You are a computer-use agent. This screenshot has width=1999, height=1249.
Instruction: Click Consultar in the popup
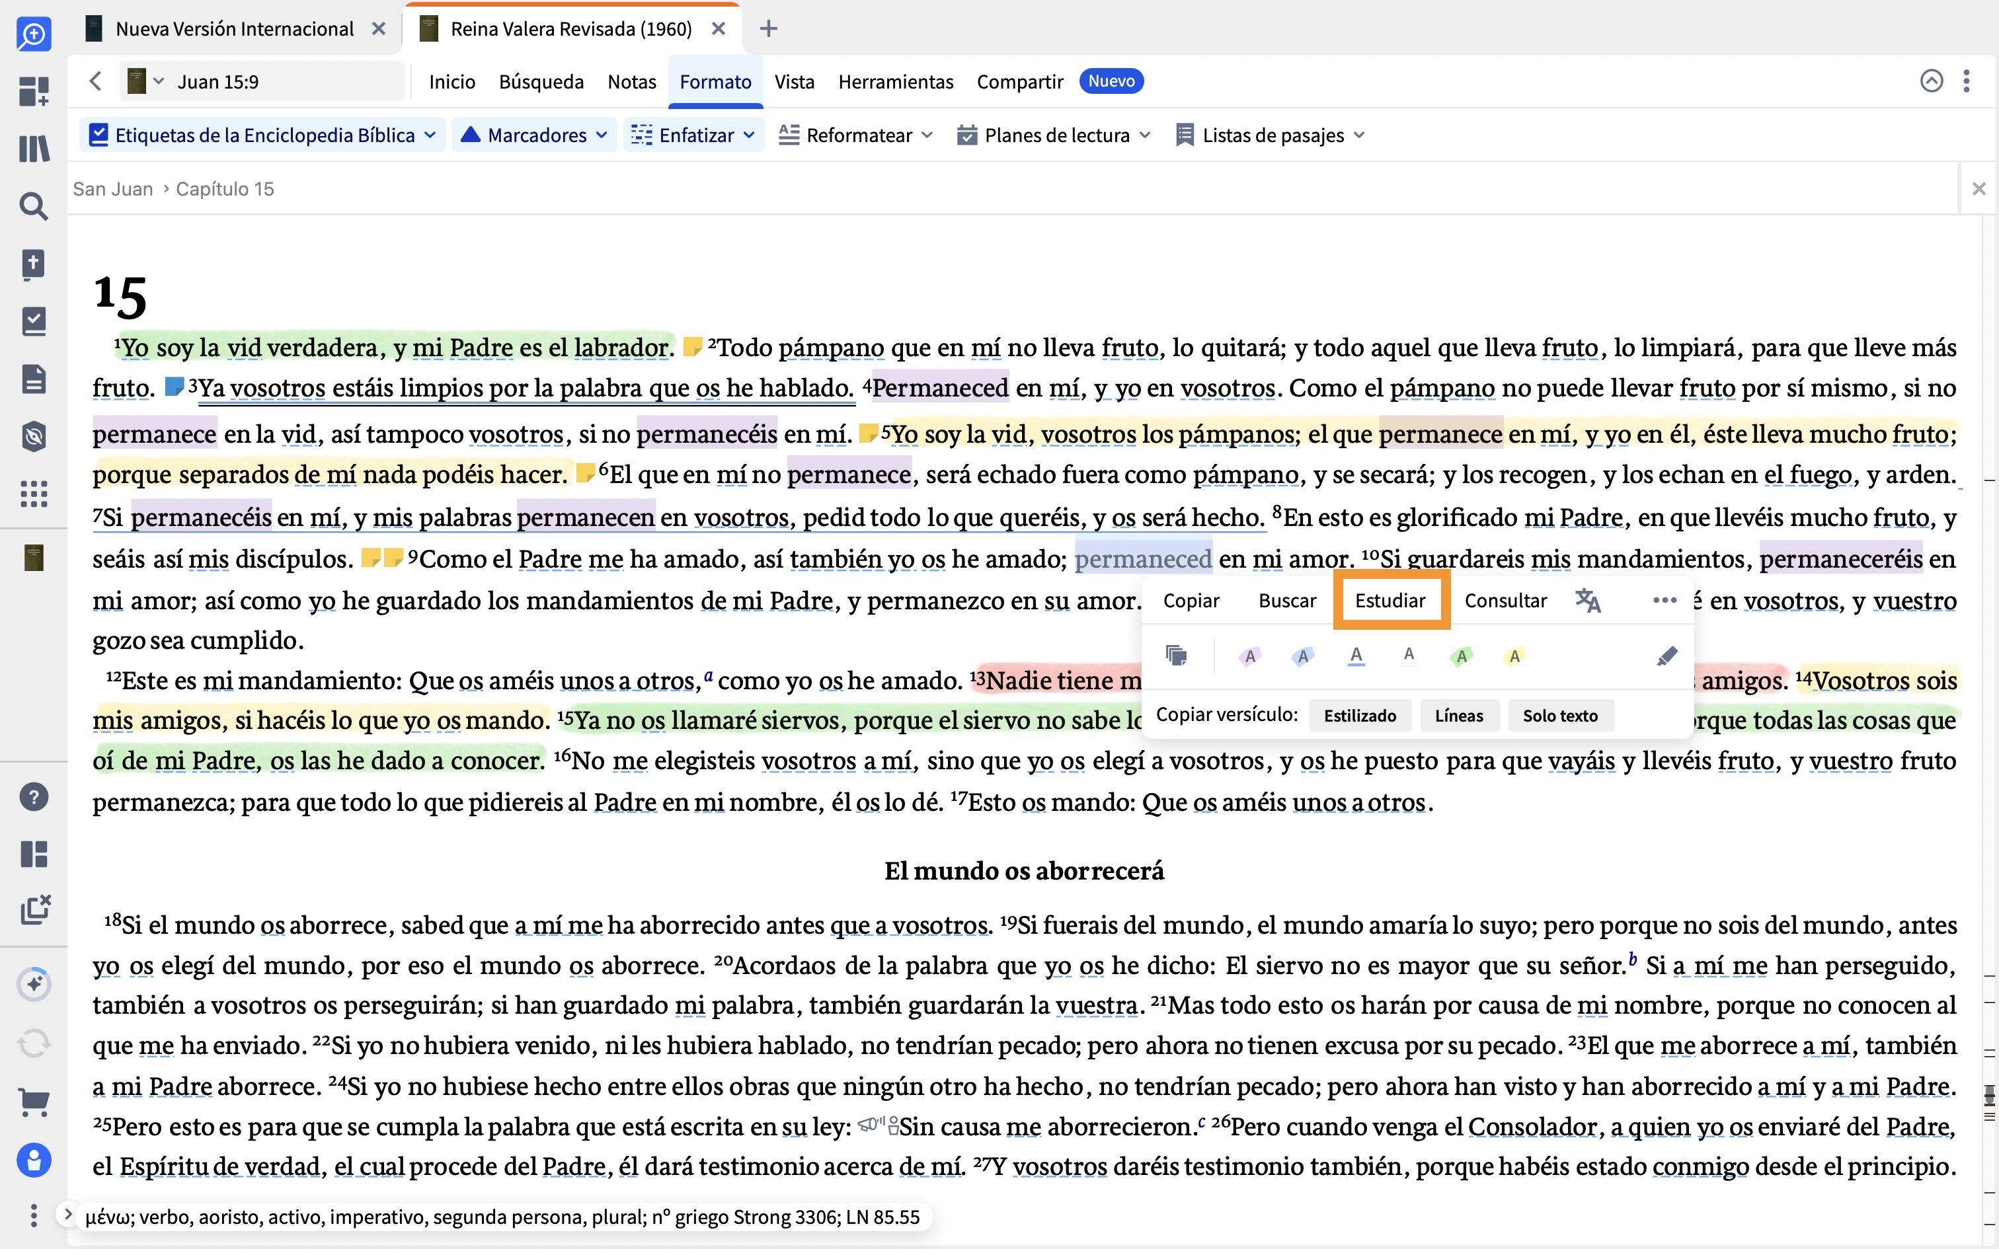[1505, 601]
